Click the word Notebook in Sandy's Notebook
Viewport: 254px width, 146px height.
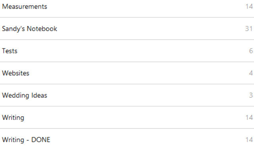(x=42, y=29)
